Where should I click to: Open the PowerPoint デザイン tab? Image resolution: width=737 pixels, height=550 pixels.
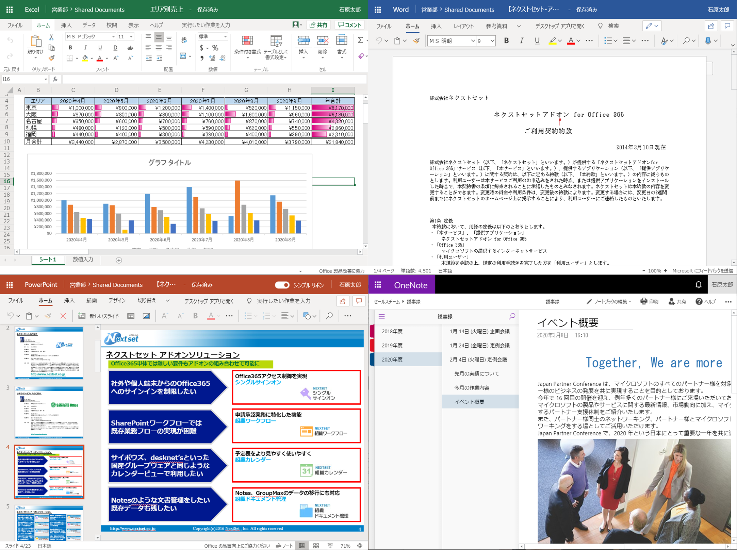click(x=117, y=301)
